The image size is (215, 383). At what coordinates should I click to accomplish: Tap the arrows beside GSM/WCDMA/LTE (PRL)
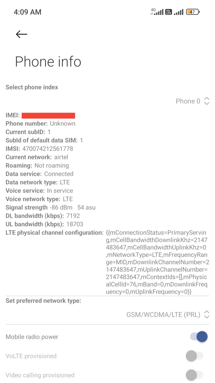coord(207,315)
